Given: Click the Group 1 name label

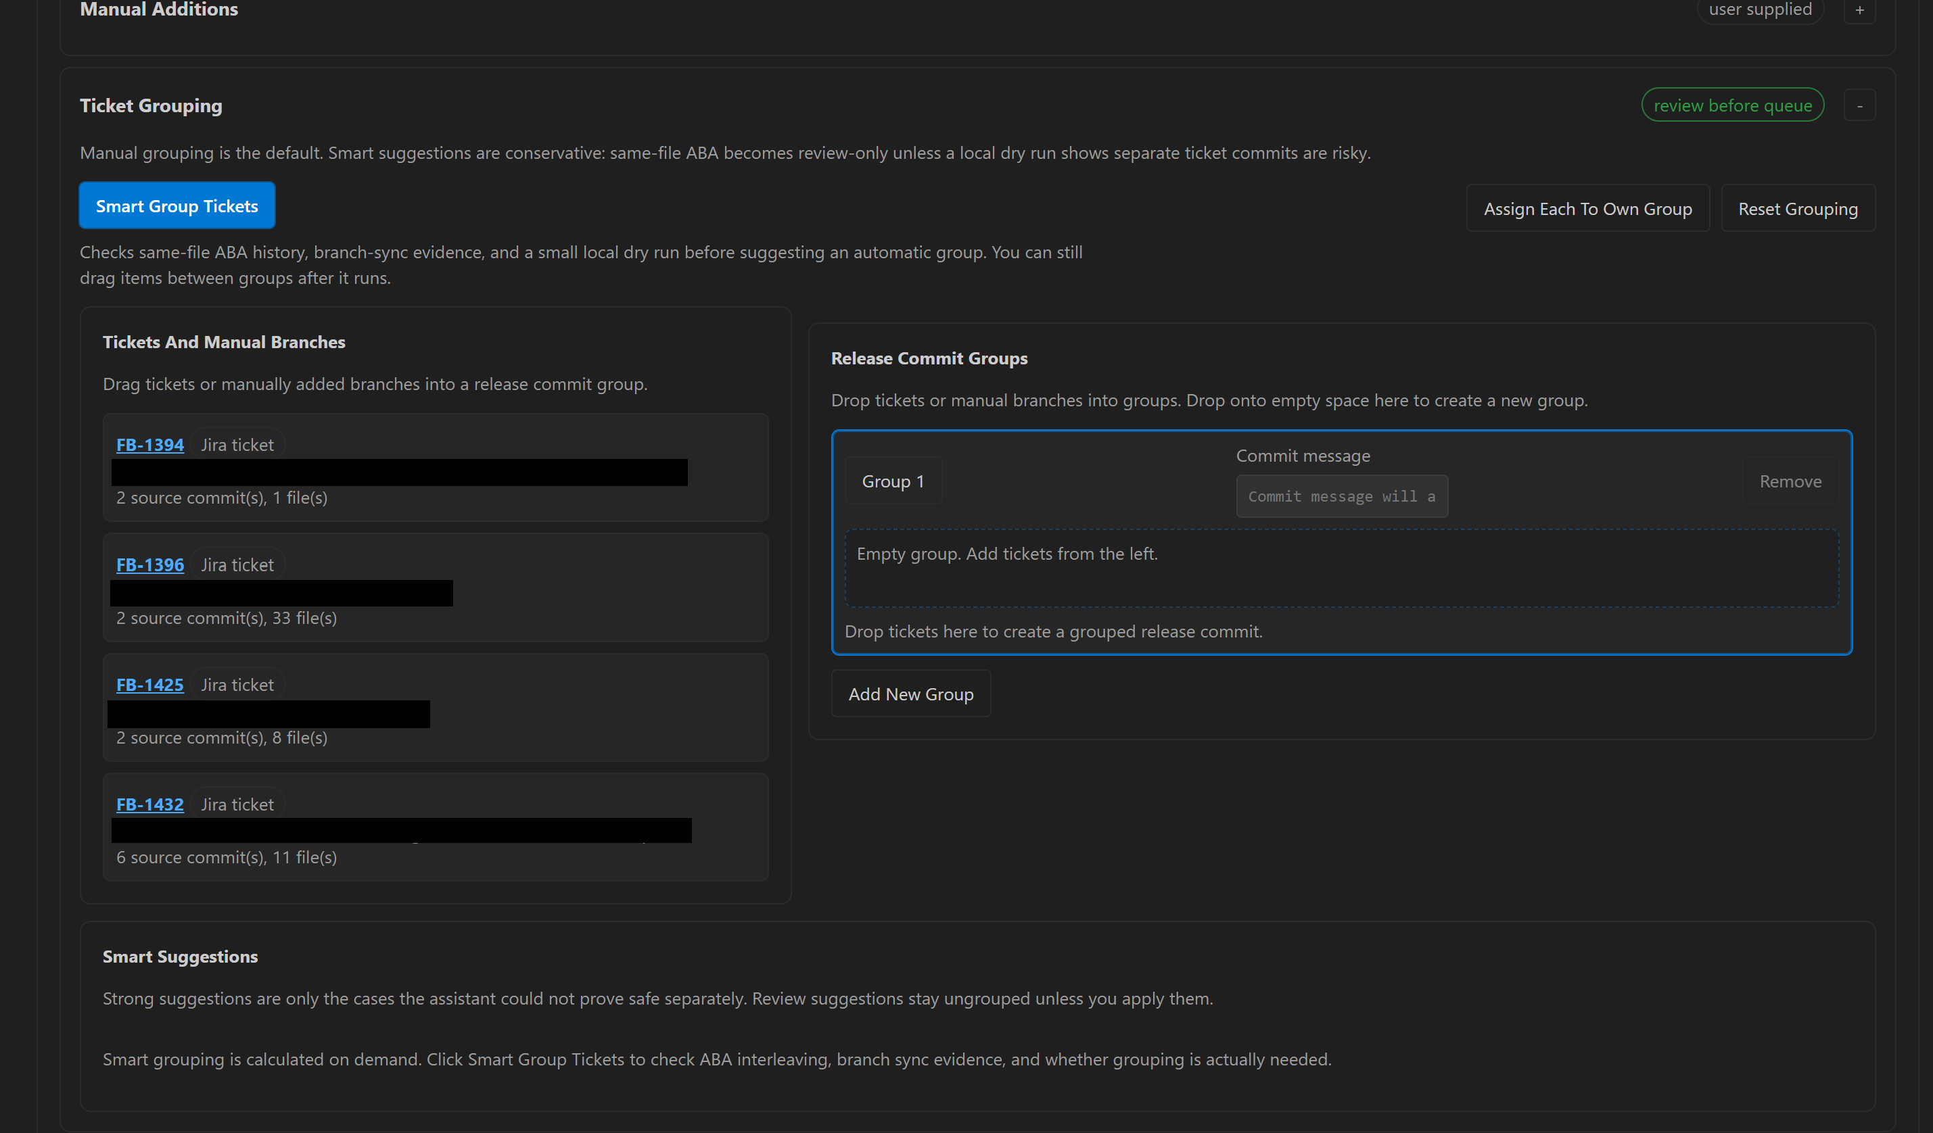Looking at the screenshot, I should 893,481.
